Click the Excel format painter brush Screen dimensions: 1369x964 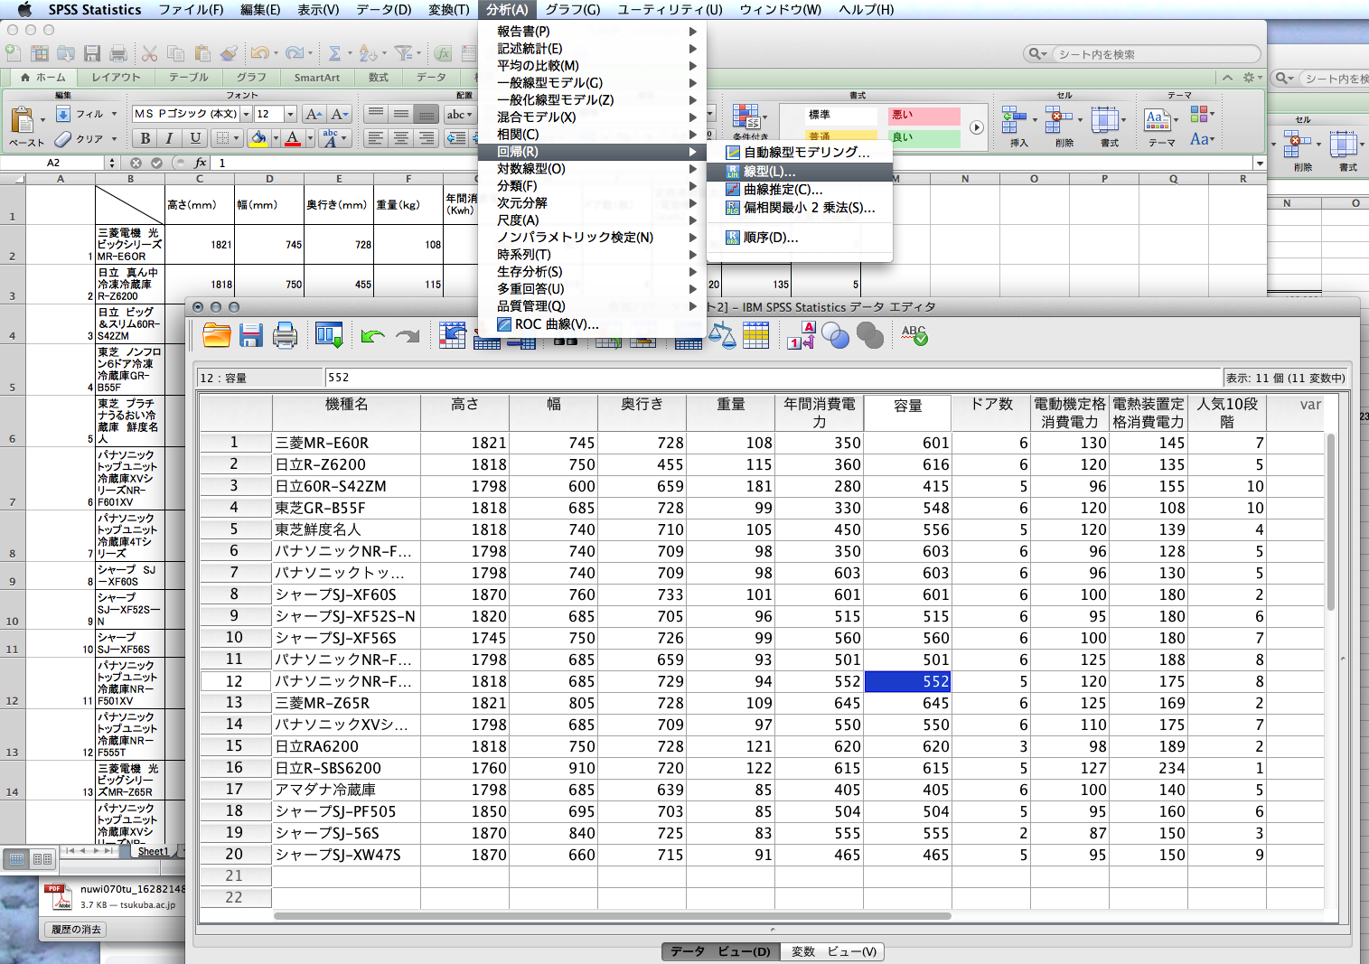point(229,53)
